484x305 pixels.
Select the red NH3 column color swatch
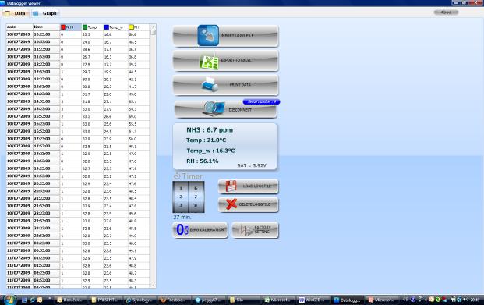pyautogui.click(x=63, y=27)
